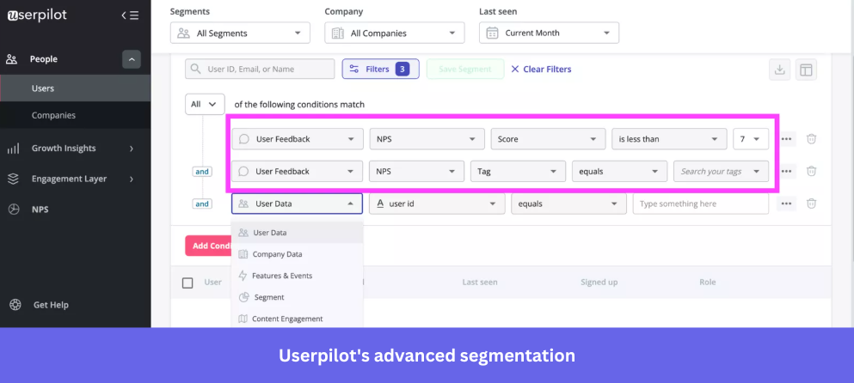
Task: Click the Growth Insights bar chart icon
Action: [13, 148]
